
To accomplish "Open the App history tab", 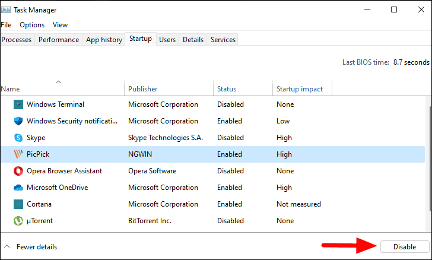I will tap(104, 40).
